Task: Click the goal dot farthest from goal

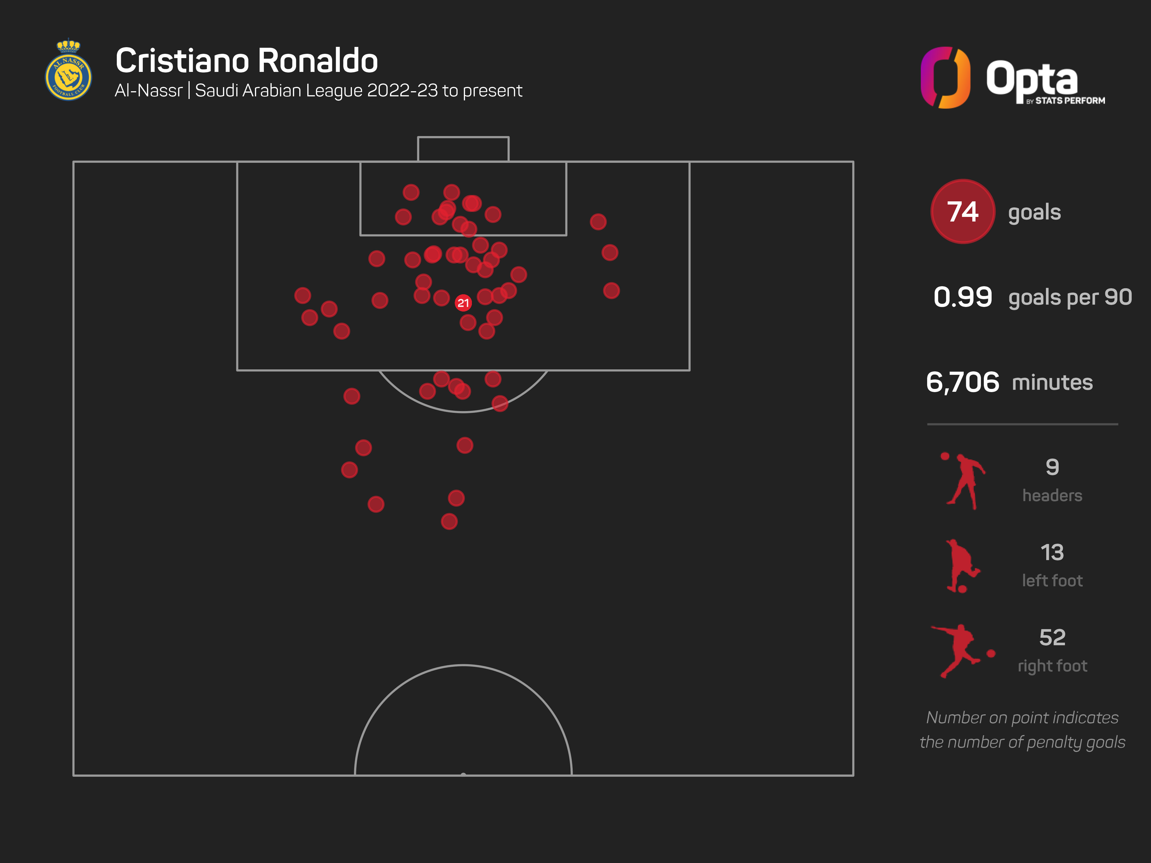Action: coord(449,521)
